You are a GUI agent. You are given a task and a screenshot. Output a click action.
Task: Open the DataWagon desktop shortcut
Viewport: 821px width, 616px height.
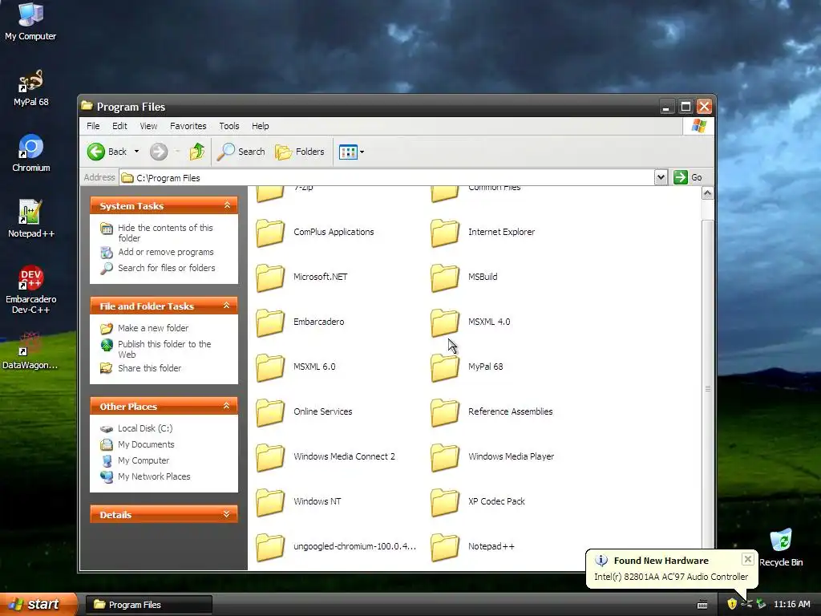(30, 351)
